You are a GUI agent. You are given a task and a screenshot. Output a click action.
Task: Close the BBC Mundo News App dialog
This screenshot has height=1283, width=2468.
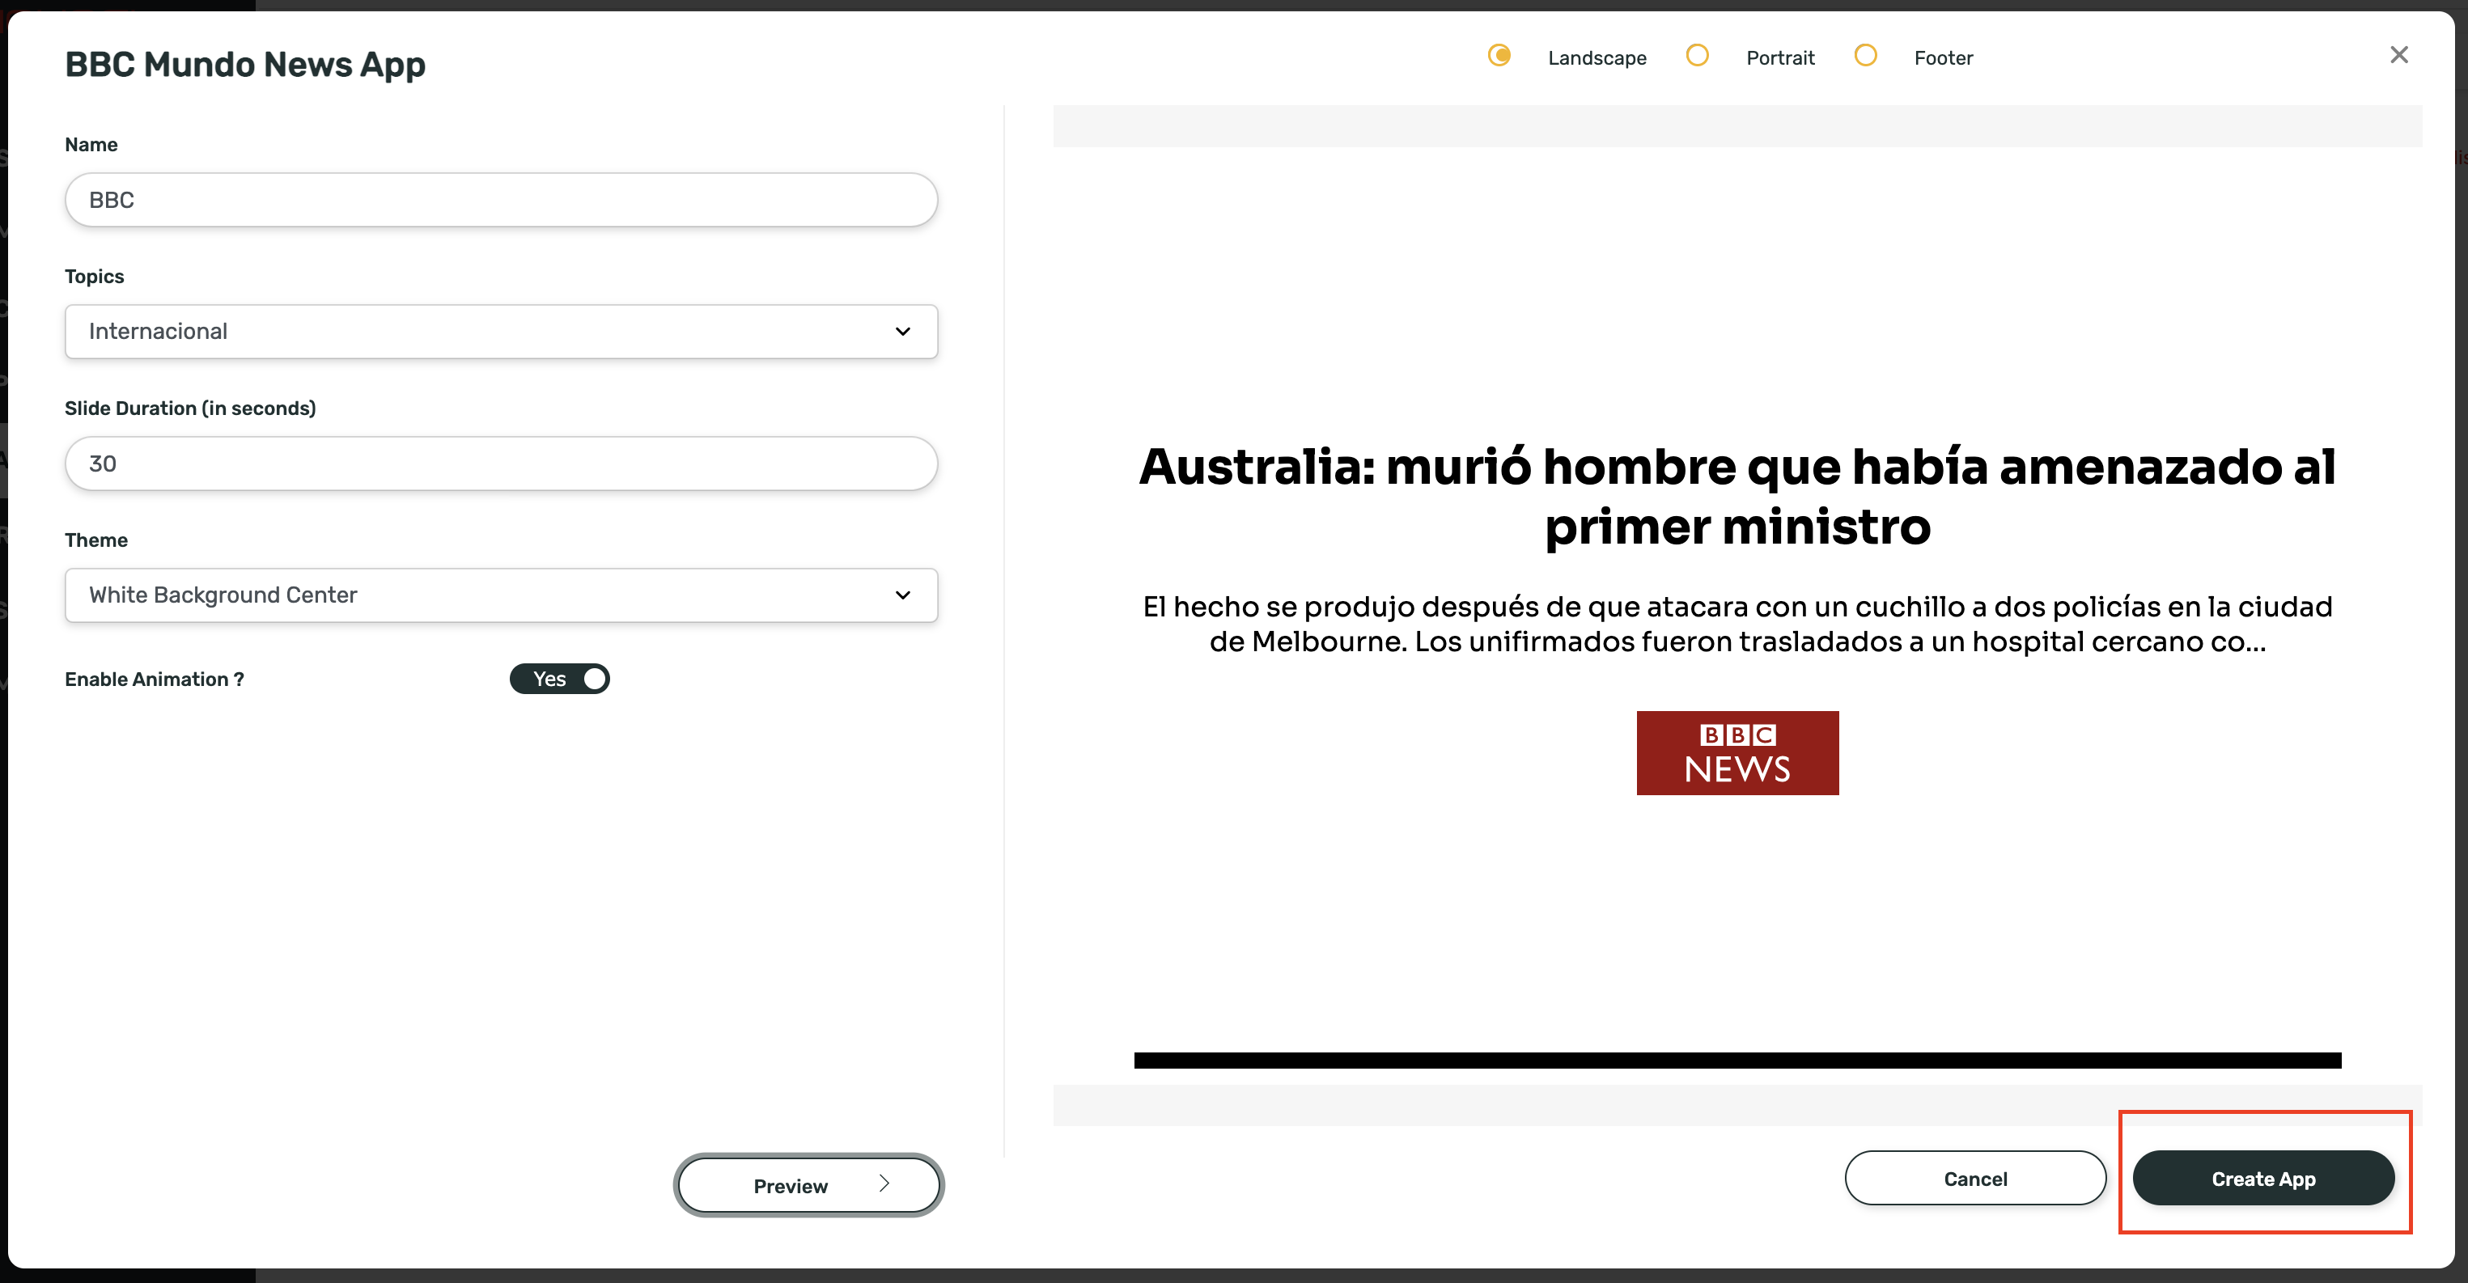pyautogui.click(x=2398, y=54)
